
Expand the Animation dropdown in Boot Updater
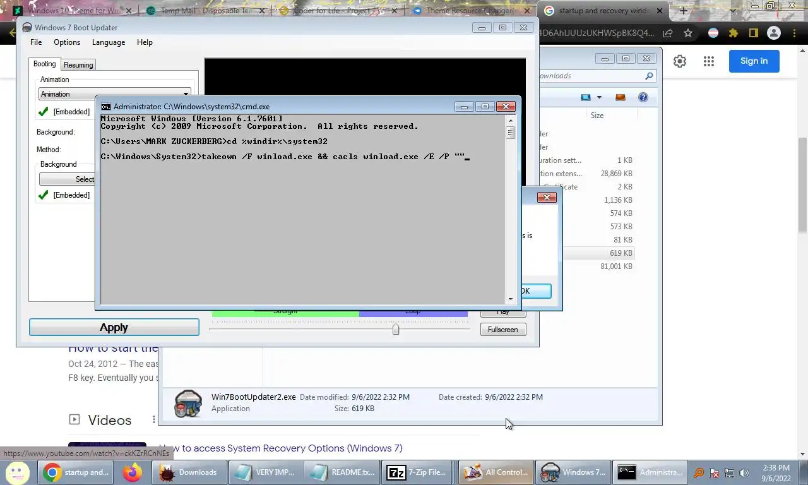click(x=186, y=94)
